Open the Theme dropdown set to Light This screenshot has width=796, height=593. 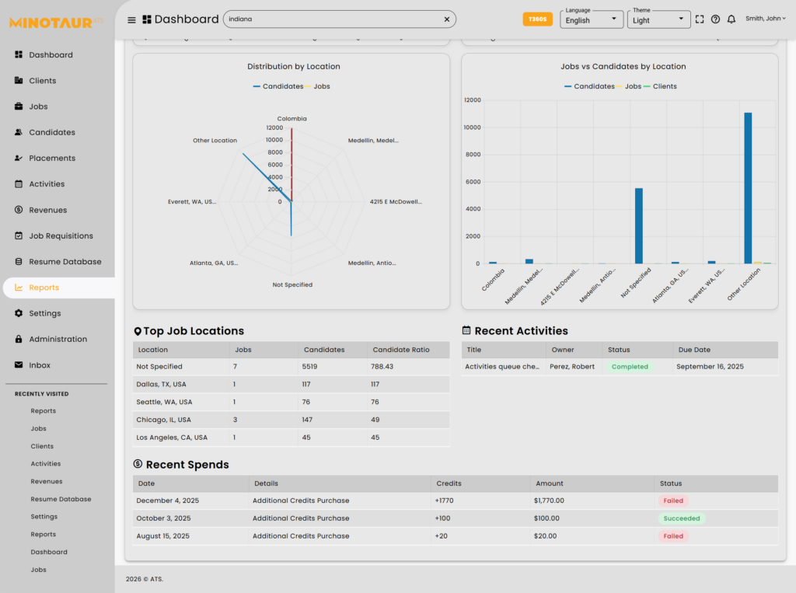658,19
